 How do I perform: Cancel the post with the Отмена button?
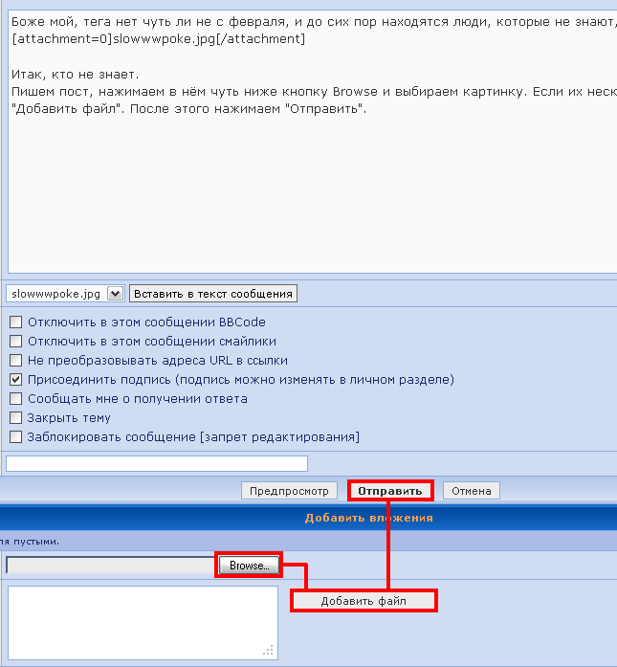tap(471, 491)
